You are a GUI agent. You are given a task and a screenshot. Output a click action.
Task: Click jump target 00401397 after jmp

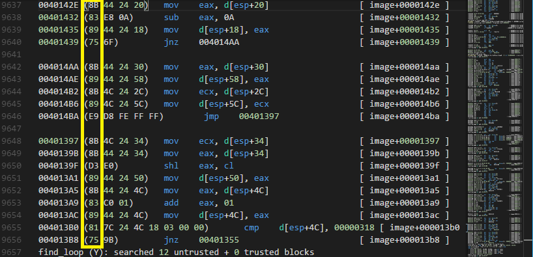[259, 116]
